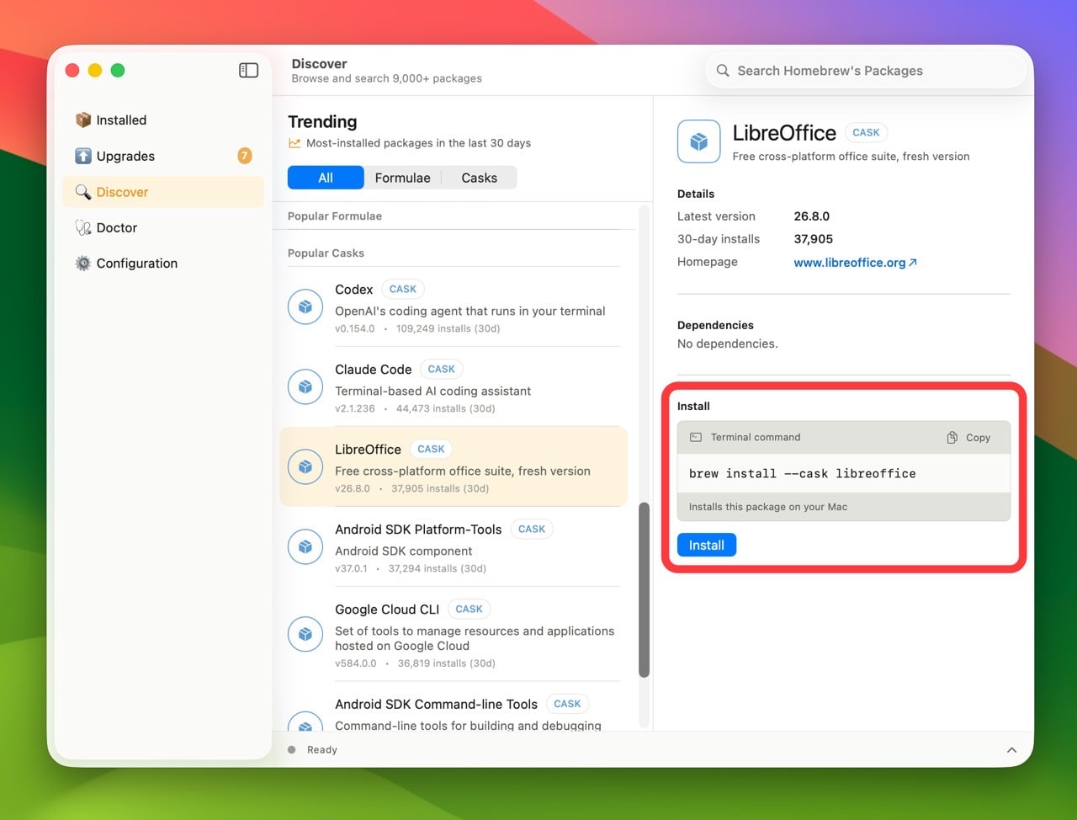Click 30-day installs value "37,905" in Details
Image resolution: width=1077 pixels, height=820 pixels.
(814, 239)
